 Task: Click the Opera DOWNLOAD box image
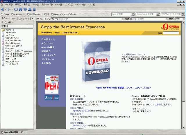click(96, 62)
